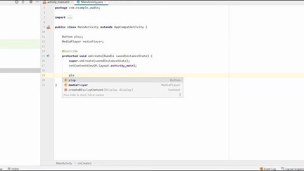Click the field icon beside play suggestion
This screenshot has height=171, width=304.
click(66, 80)
